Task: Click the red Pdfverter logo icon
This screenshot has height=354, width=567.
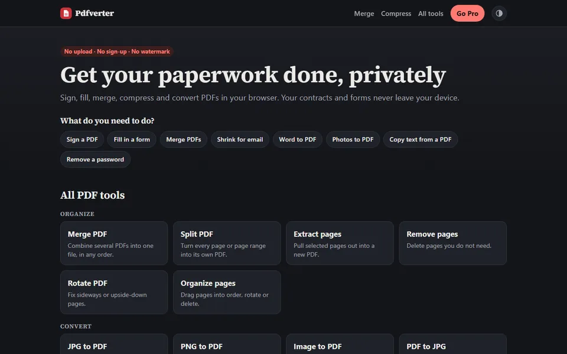Action: (66, 14)
